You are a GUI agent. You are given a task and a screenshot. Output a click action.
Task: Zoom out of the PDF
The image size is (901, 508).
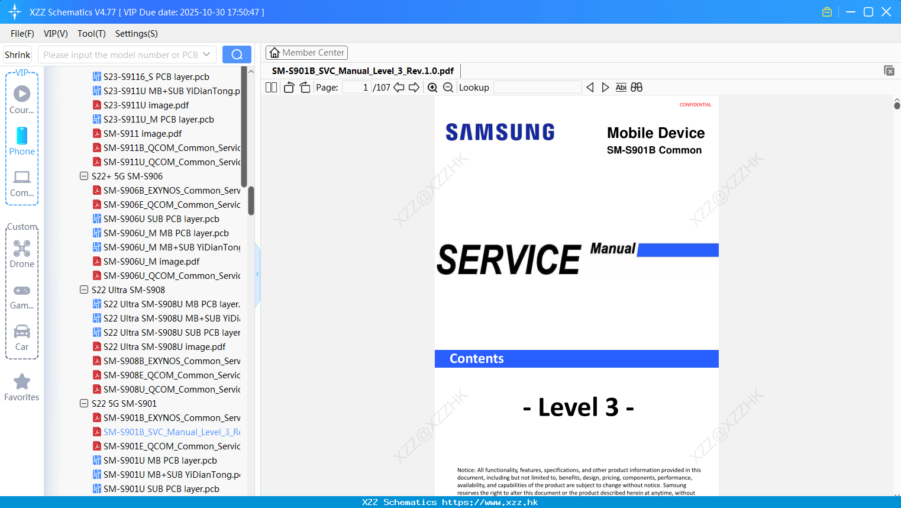(448, 87)
